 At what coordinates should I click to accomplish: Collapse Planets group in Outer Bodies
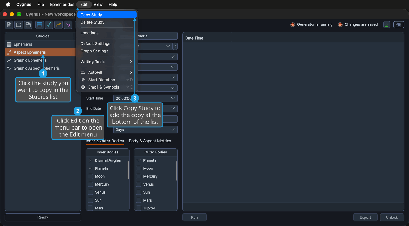tap(138, 160)
